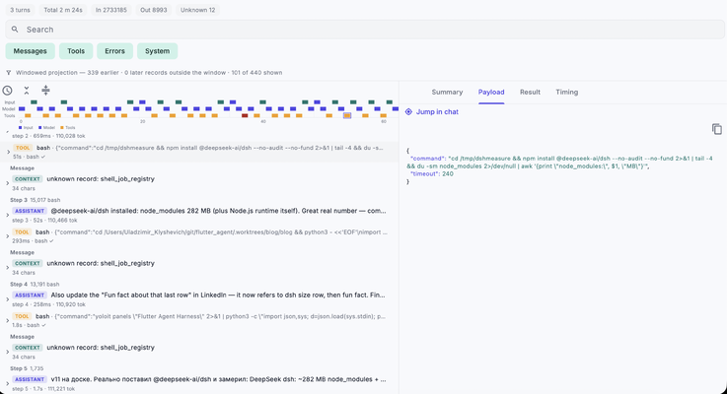
Task: Click the Jump in chat link
Action: [437, 111]
